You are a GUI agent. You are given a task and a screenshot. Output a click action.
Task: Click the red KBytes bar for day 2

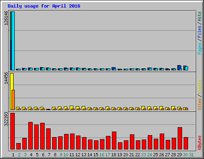coord(19,146)
